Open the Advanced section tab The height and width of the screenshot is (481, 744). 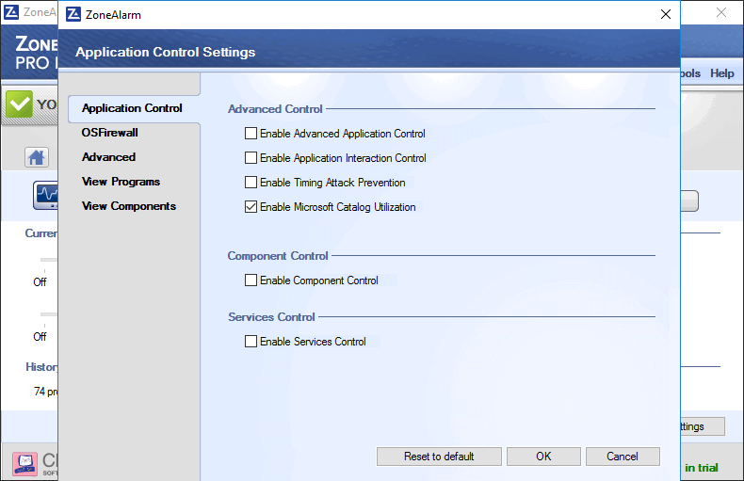tap(108, 157)
